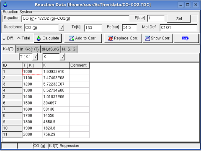Click the K column header
The width and height of the screenshot is (201, 151).
56,65
